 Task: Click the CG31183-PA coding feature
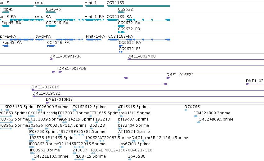coord(139,40)
